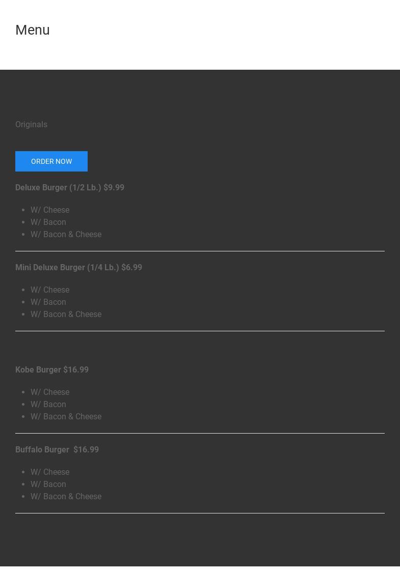
Task: Click the Buffalo Burger $16.99 title
Action: coord(57,449)
